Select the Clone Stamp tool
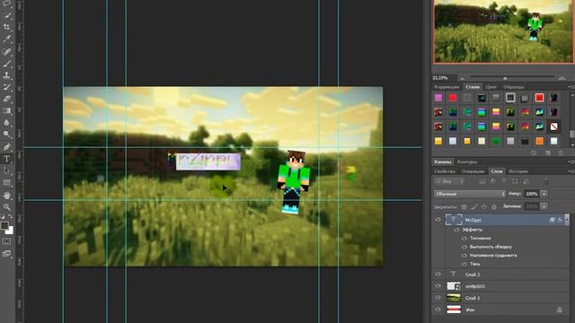Screen dimensions: 575x323 pyautogui.click(x=6, y=75)
